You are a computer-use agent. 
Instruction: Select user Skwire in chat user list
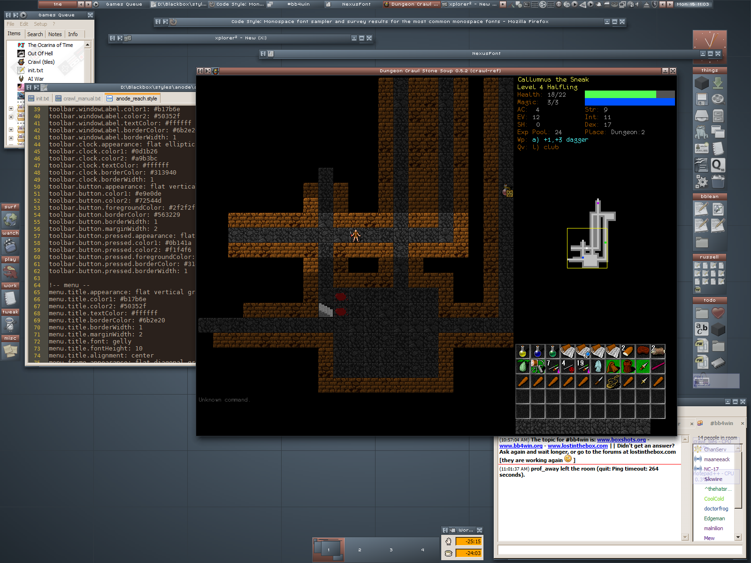(x=713, y=479)
